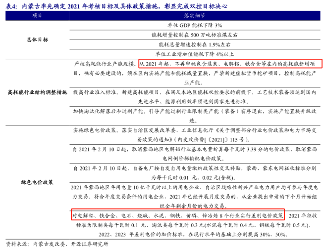Select the 能耗增量控制在 500 万吨 line
The height and width of the screenshot is (248, 324).
195,35
